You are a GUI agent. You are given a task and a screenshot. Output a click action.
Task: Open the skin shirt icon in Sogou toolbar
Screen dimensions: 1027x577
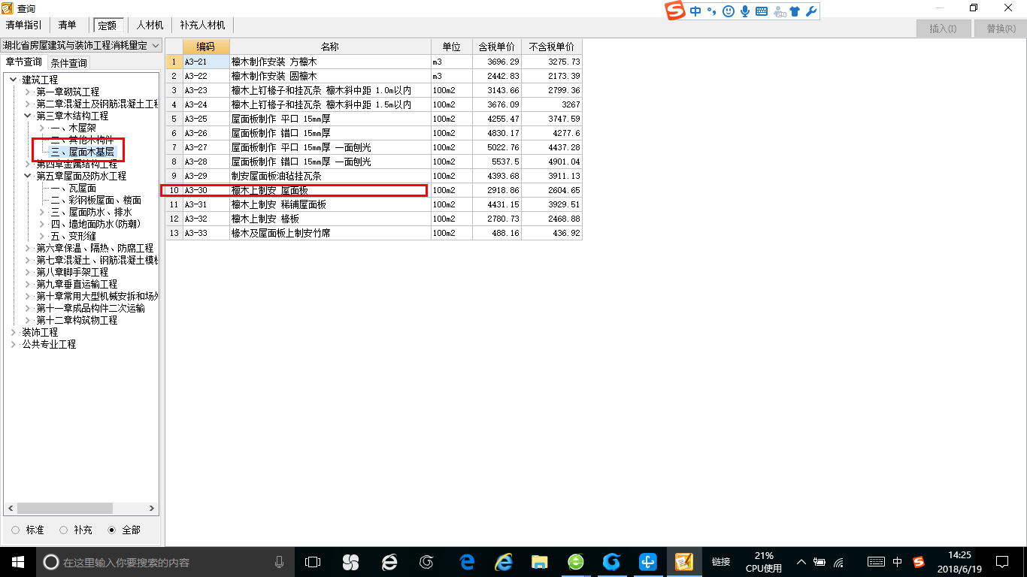[795, 11]
